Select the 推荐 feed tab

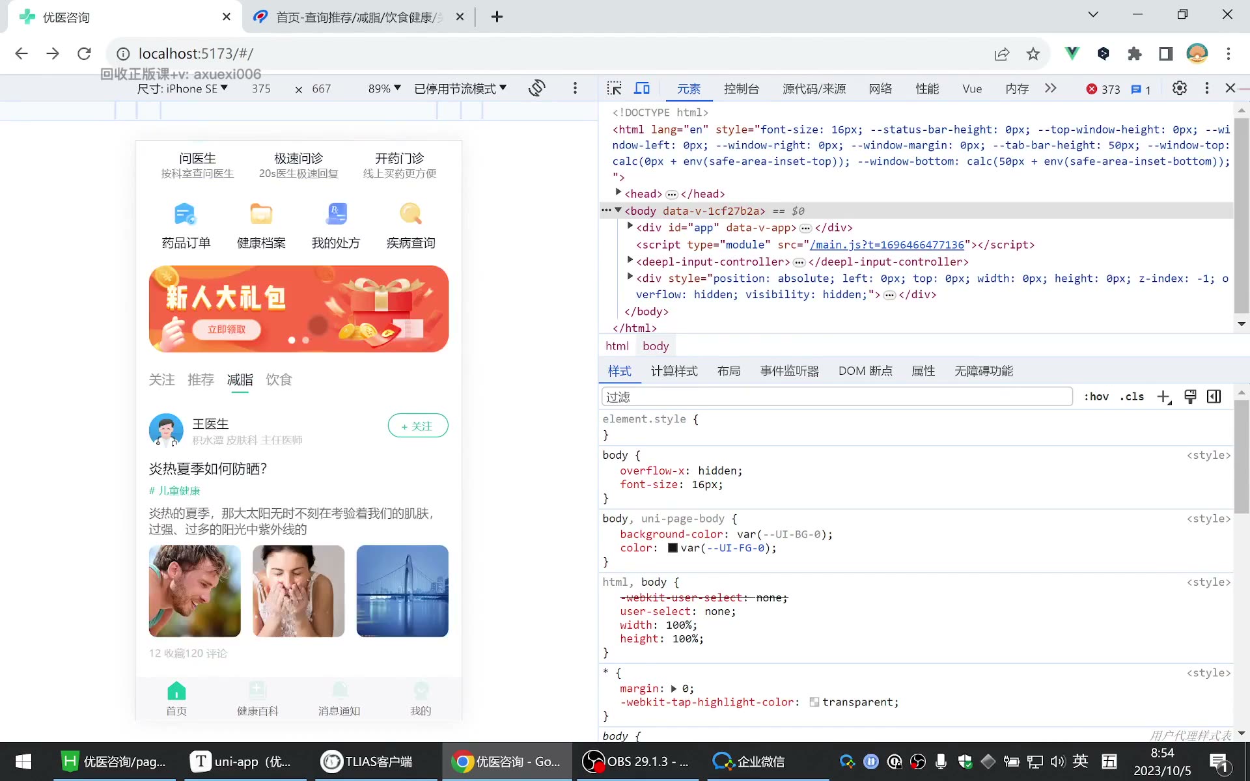pos(201,379)
